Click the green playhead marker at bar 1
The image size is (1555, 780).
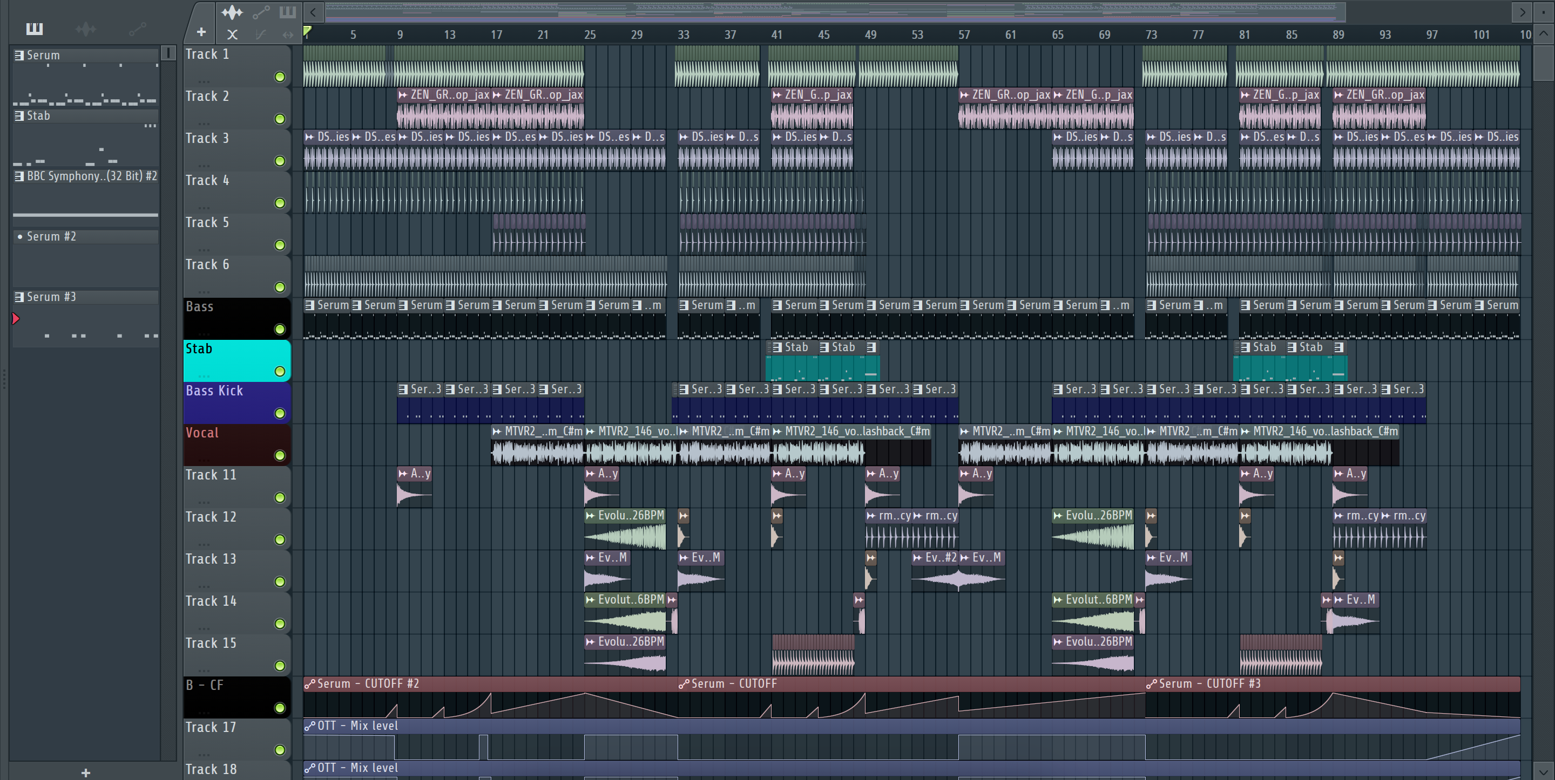[x=307, y=31]
